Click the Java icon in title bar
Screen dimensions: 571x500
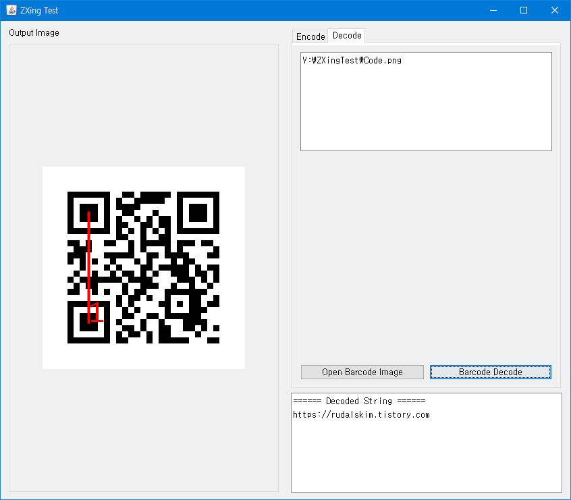(x=11, y=10)
